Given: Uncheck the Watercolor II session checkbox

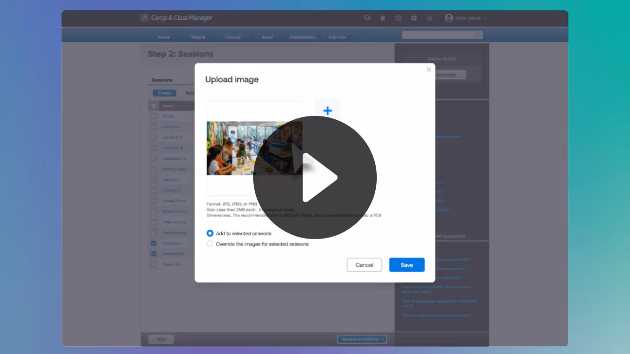Looking at the screenshot, I should click(x=154, y=254).
